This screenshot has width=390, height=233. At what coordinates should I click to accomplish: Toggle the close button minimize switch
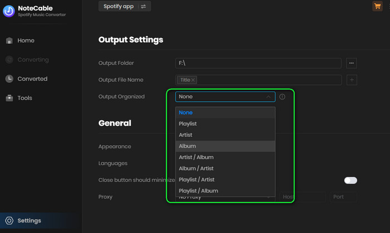tap(350, 180)
